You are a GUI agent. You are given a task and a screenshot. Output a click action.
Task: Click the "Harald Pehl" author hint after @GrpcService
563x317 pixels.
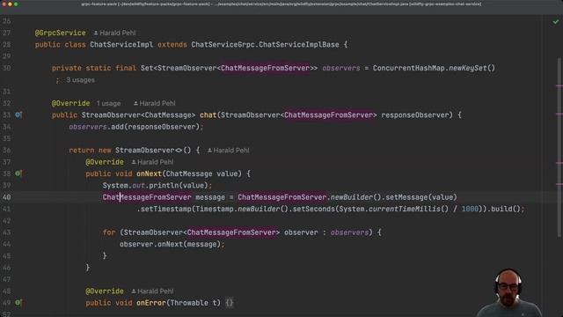coord(117,33)
